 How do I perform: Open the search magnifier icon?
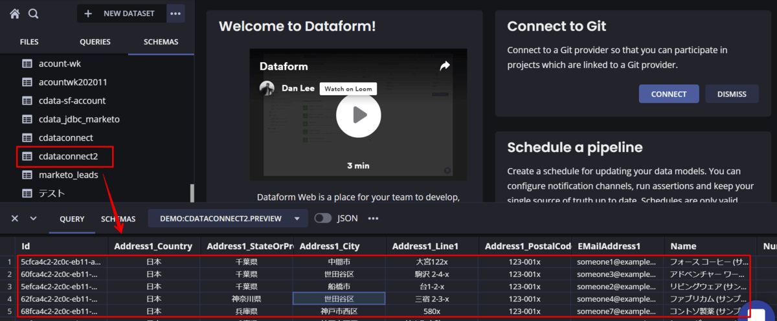click(x=34, y=13)
